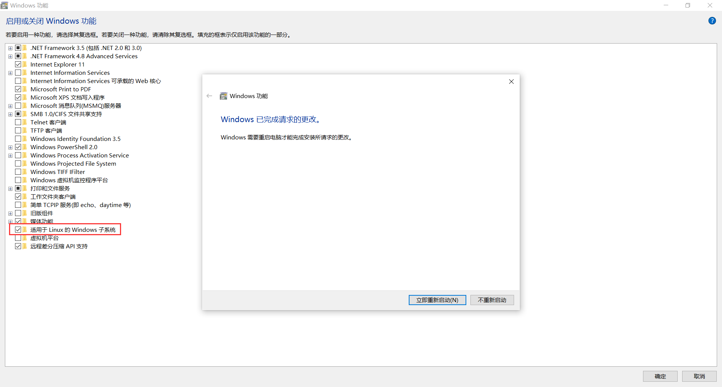Click the blue help question mark icon
Viewport: 722px width, 387px height.
[x=712, y=21]
